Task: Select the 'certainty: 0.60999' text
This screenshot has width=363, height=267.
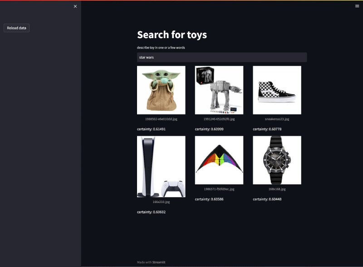Action: click(209, 129)
